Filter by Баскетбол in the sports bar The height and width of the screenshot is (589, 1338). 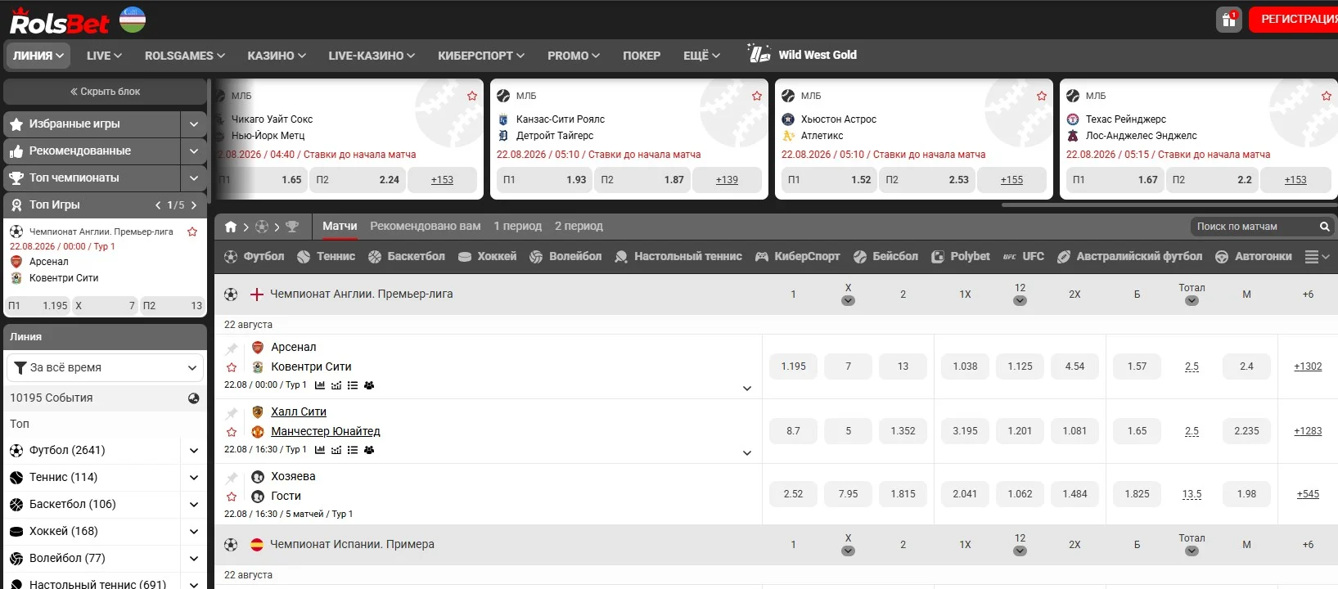pos(407,257)
